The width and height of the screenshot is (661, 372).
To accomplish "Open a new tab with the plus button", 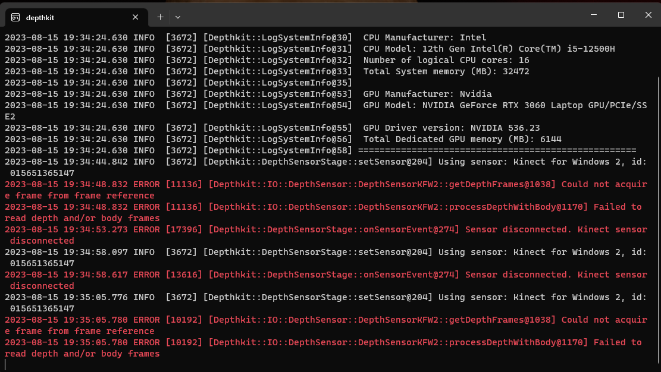I will tap(160, 17).
